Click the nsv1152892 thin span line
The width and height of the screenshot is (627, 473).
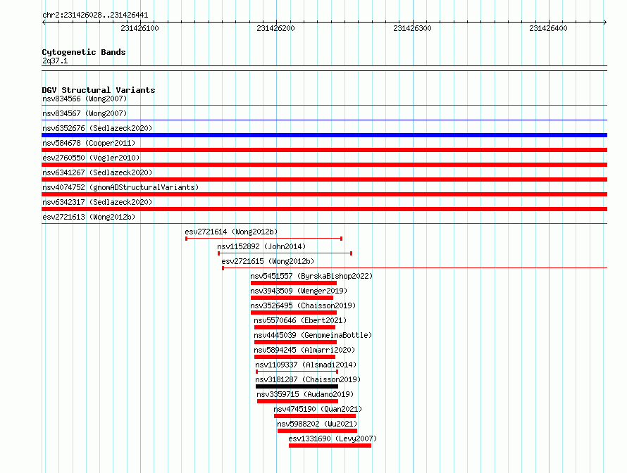tap(285, 253)
